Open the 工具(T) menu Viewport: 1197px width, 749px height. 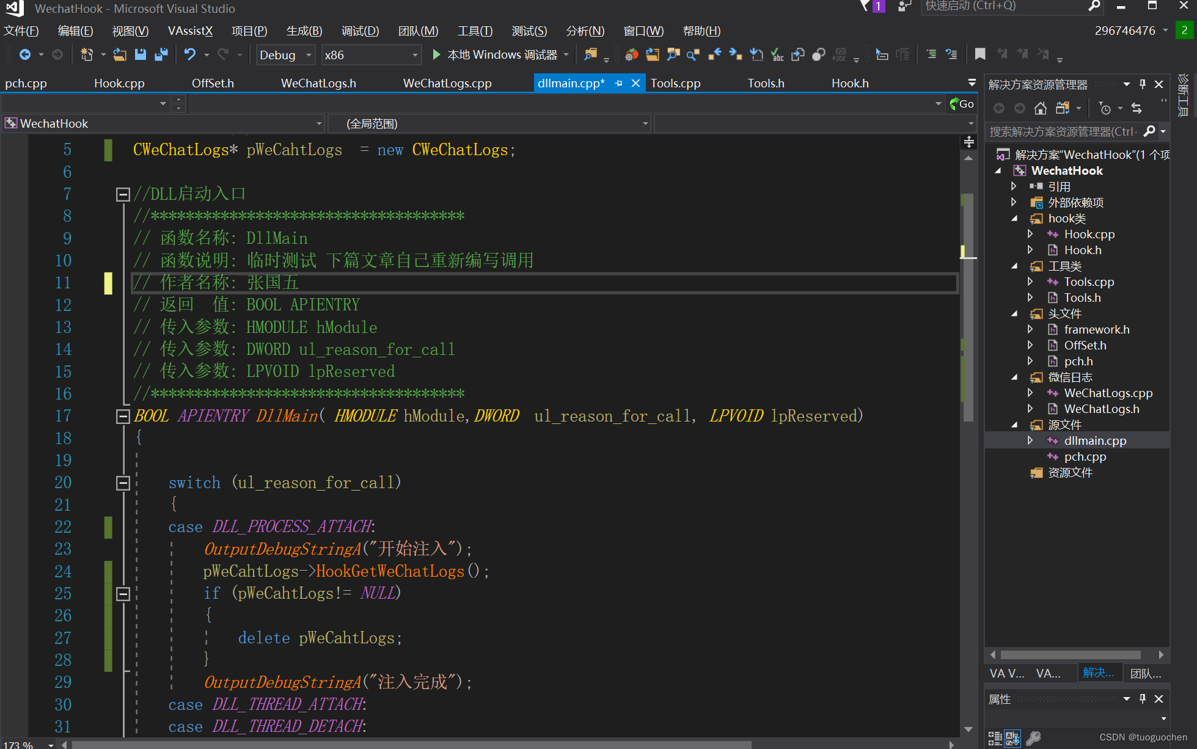point(475,31)
